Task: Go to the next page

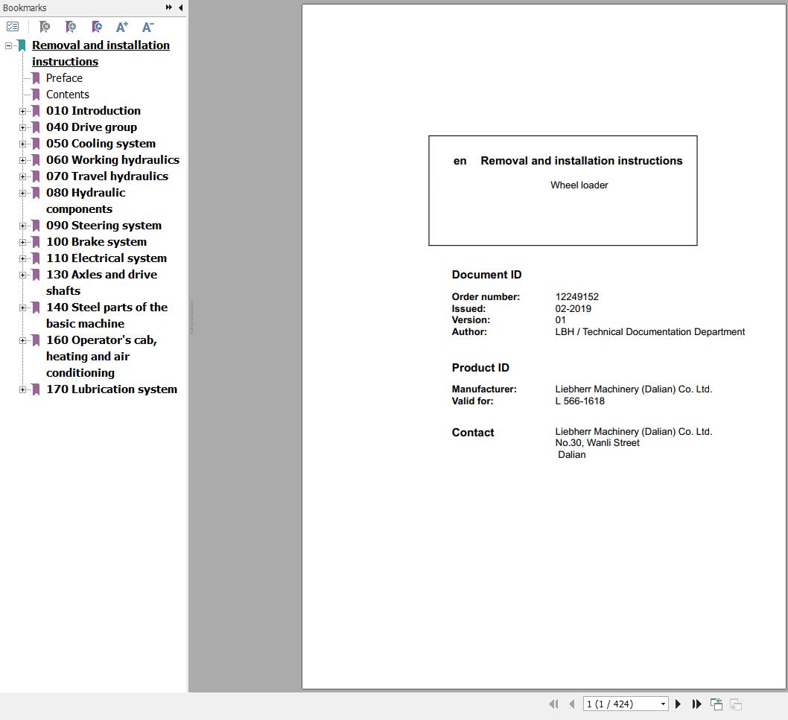Action: pos(678,704)
